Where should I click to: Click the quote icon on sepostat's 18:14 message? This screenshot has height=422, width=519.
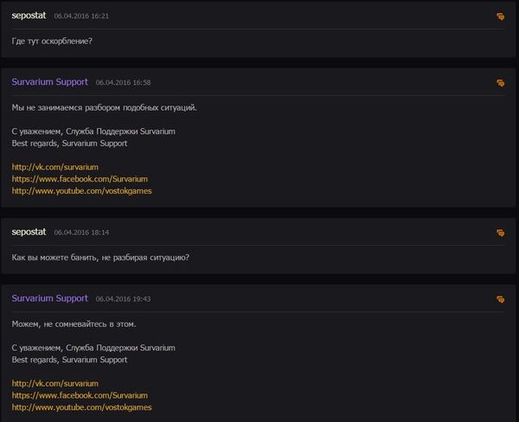point(500,233)
